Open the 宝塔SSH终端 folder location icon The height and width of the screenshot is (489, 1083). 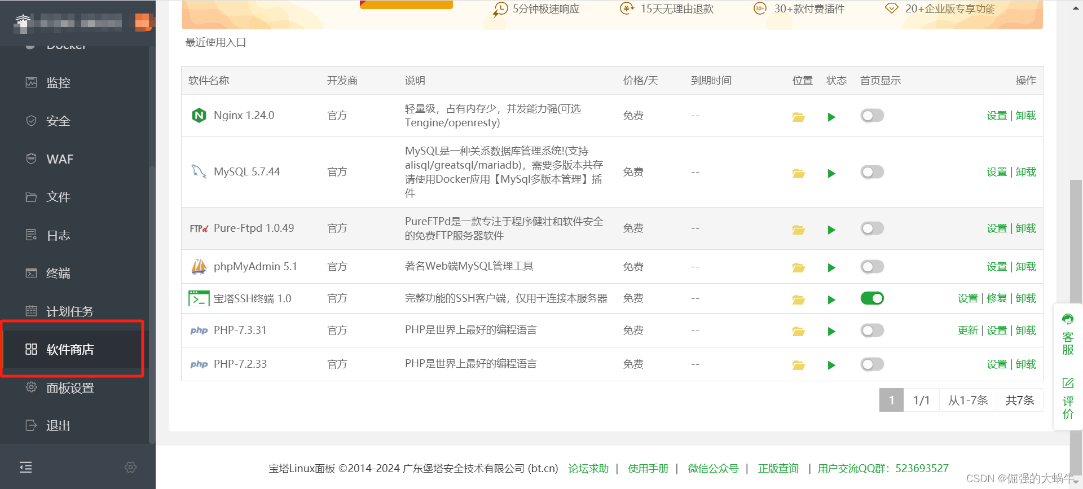tap(798, 299)
